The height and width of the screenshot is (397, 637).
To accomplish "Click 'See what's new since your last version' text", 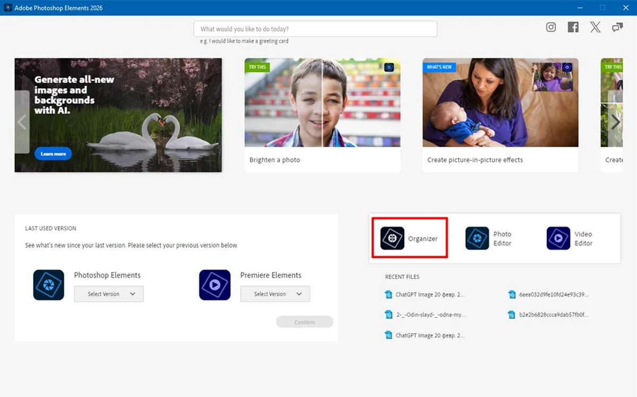I will [132, 246].
